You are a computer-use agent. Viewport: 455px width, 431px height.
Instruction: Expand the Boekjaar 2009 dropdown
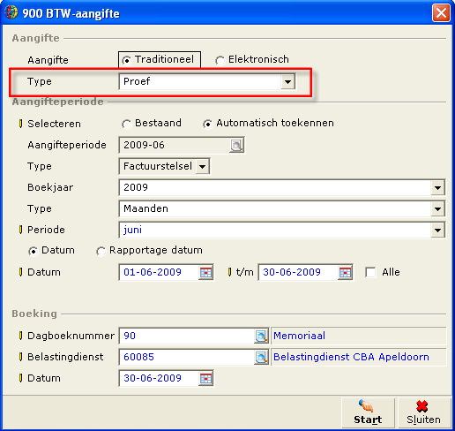tap(437, 187)
